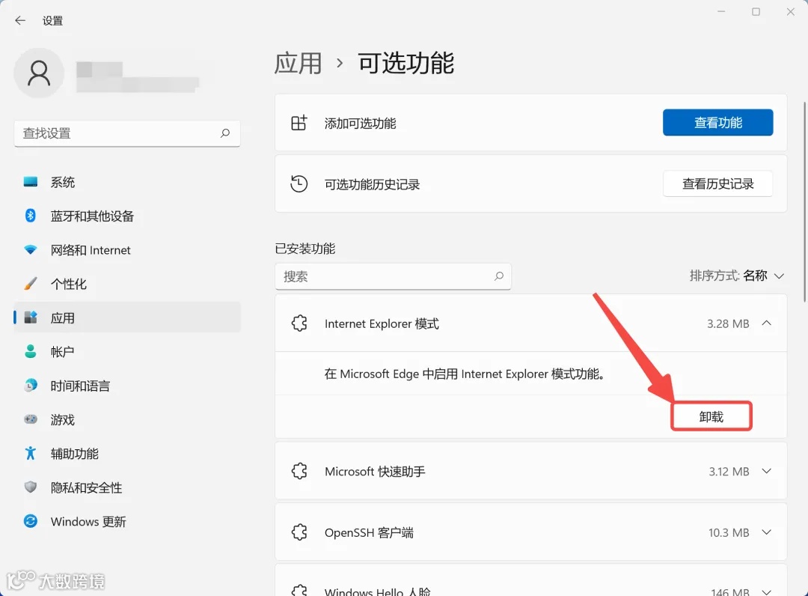The width and height of the screenshot is (808, 596).
Task: Click the globe clock icon for 时间和语言
Action: [31, 386]
